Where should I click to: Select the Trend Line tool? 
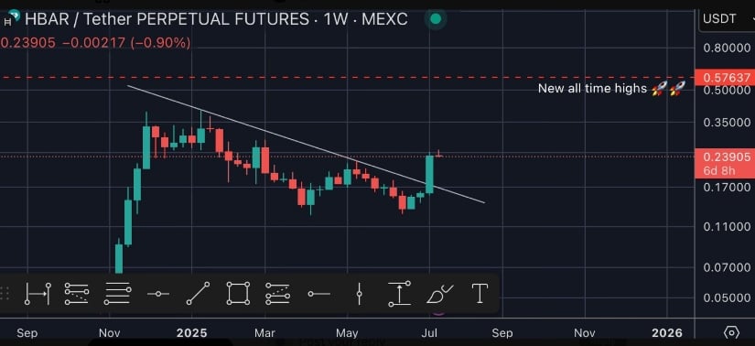click(x=198, y=294)
